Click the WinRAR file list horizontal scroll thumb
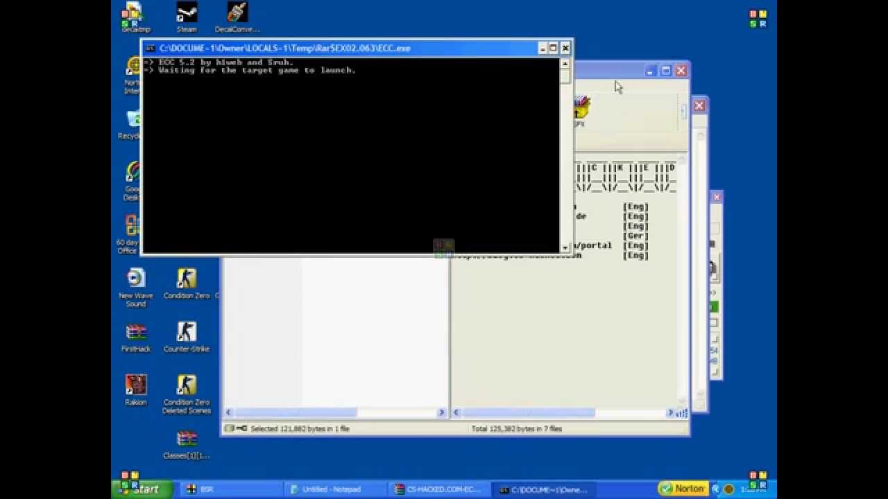The height and width of the screenshot is (499, 888). [296, 412]
